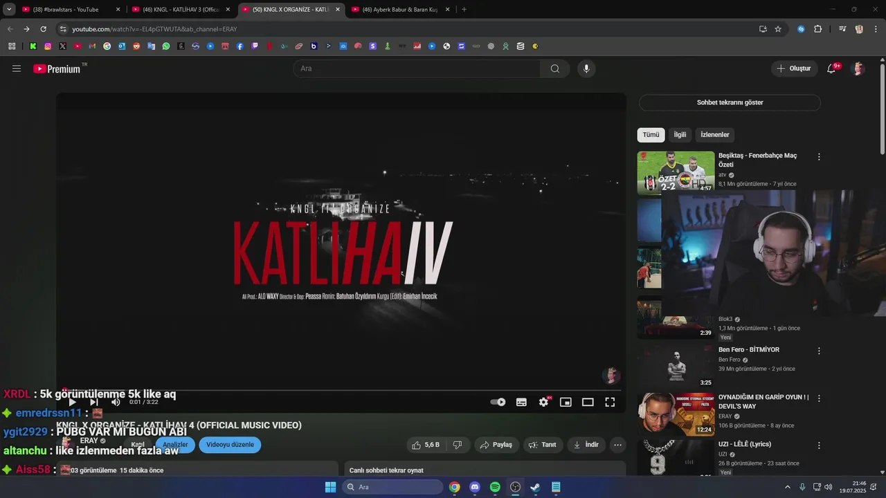Show hidden system tray icons
This screenshot has height=498, width=886.
coord(788,487)
